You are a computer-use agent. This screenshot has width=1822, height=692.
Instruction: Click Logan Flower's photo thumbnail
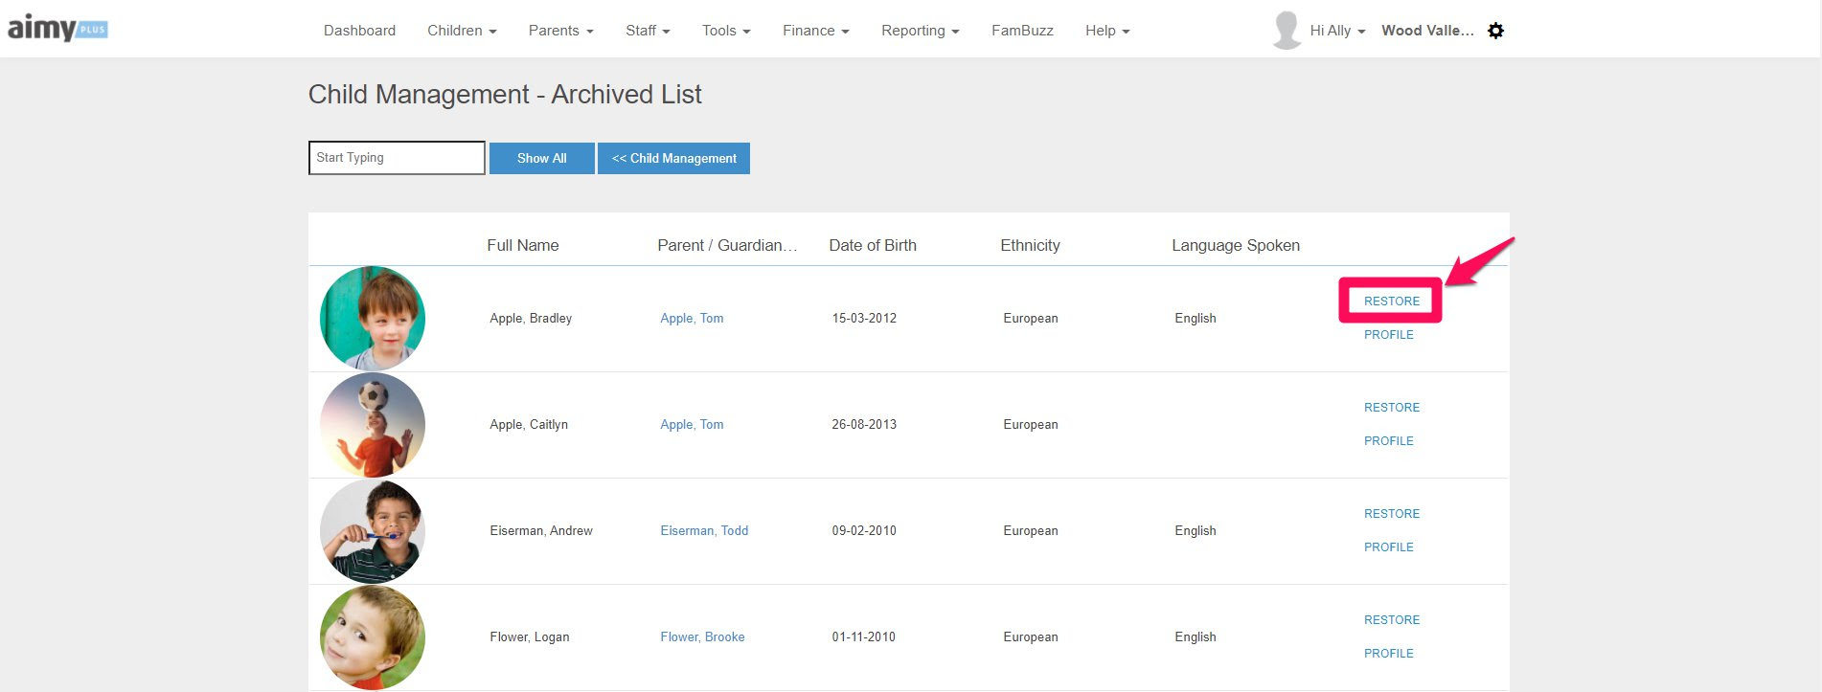pos(373,637)
